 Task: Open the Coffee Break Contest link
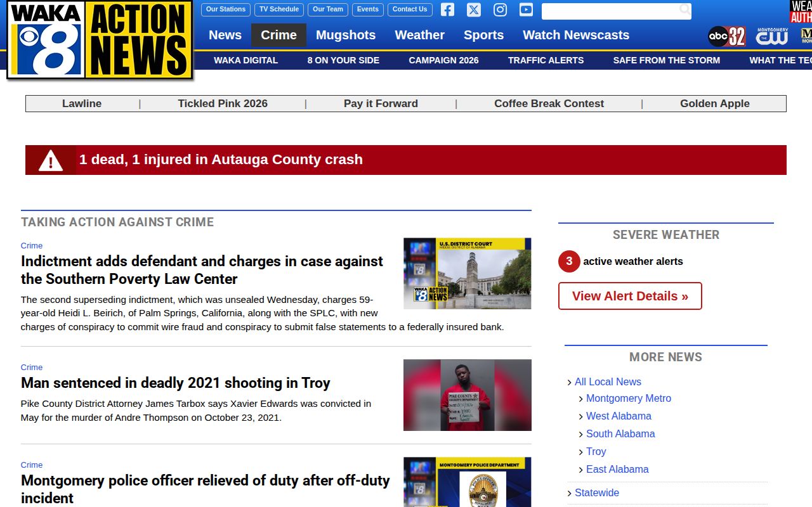click(549, 103)
